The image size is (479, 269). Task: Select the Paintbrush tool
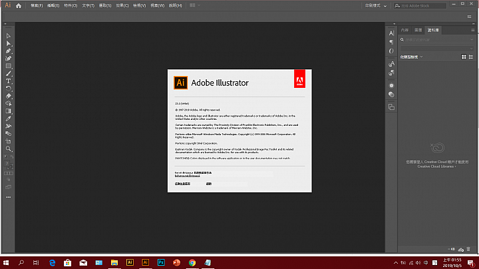(8, 73)
